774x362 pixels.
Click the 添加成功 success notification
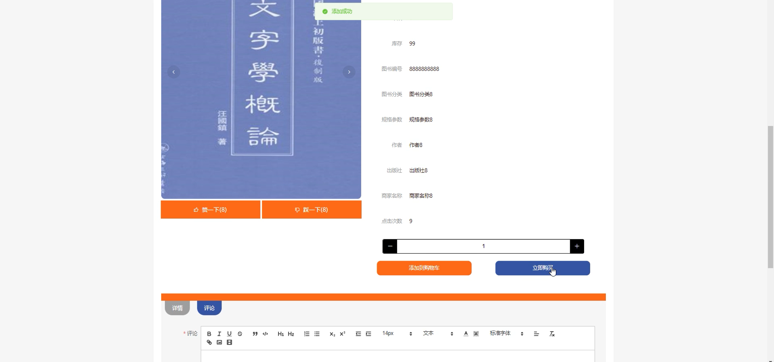pos(383,11)
